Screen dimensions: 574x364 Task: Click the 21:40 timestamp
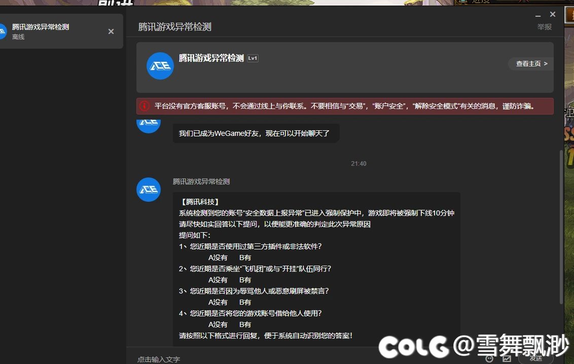(358, 164)
